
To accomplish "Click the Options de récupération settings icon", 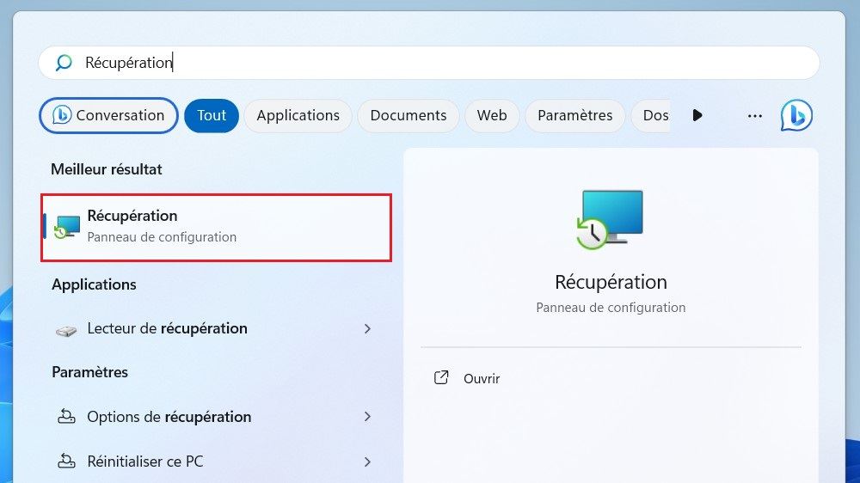I will tap(66, 417).
